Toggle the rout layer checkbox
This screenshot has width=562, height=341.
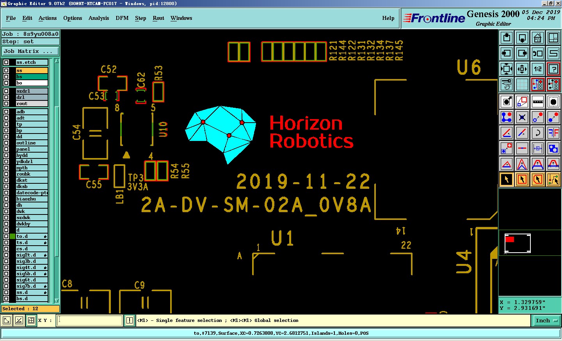tap(6, 104)
